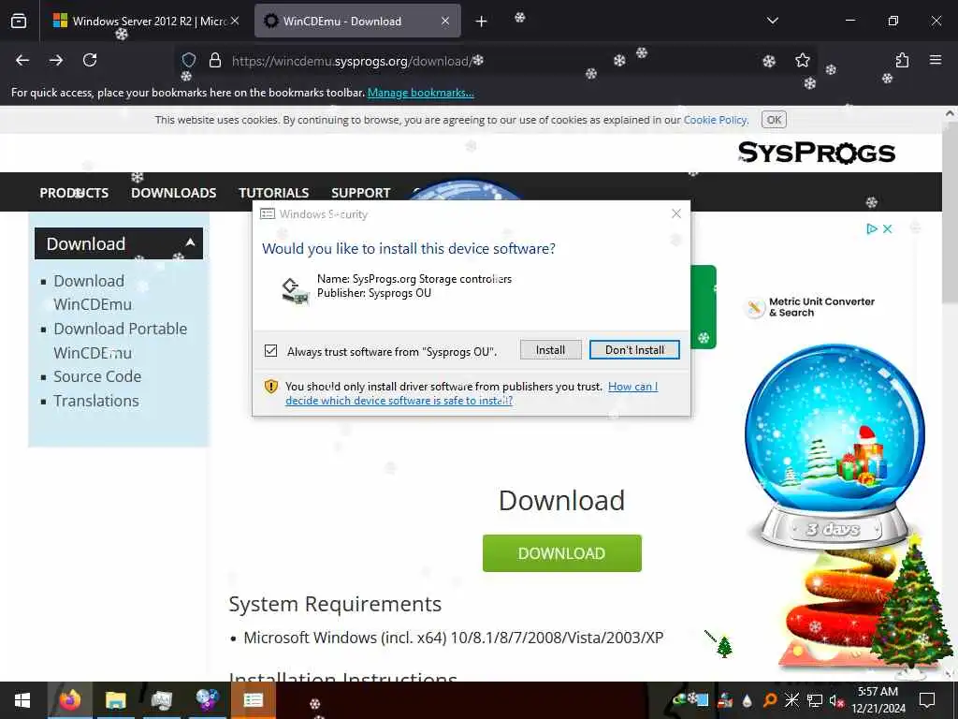The image size is (958, 719).
Task: Open File Explorer from the taskbar
Action: (115, 700)
